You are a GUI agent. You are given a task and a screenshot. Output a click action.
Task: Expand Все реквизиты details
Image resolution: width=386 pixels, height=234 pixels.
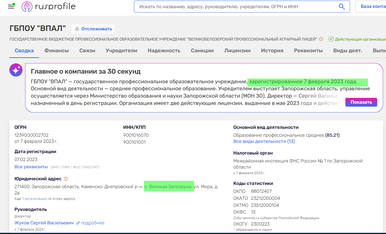coord(31,167)
